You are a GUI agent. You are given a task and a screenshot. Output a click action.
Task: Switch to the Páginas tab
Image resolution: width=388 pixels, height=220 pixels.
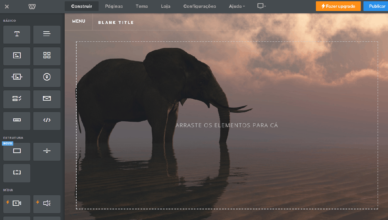tap(114, 6)
